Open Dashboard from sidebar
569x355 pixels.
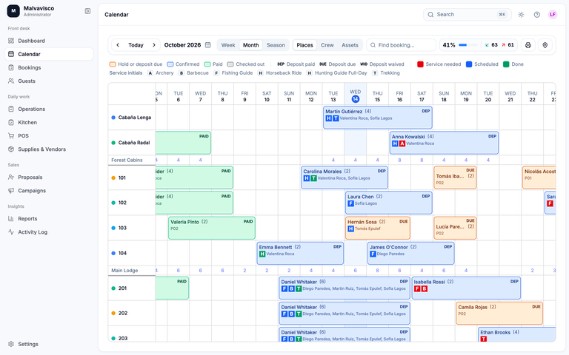point(49,41)
